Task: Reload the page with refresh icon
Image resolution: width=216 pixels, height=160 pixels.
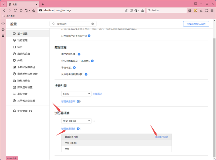Action: [x=15, y=10]
